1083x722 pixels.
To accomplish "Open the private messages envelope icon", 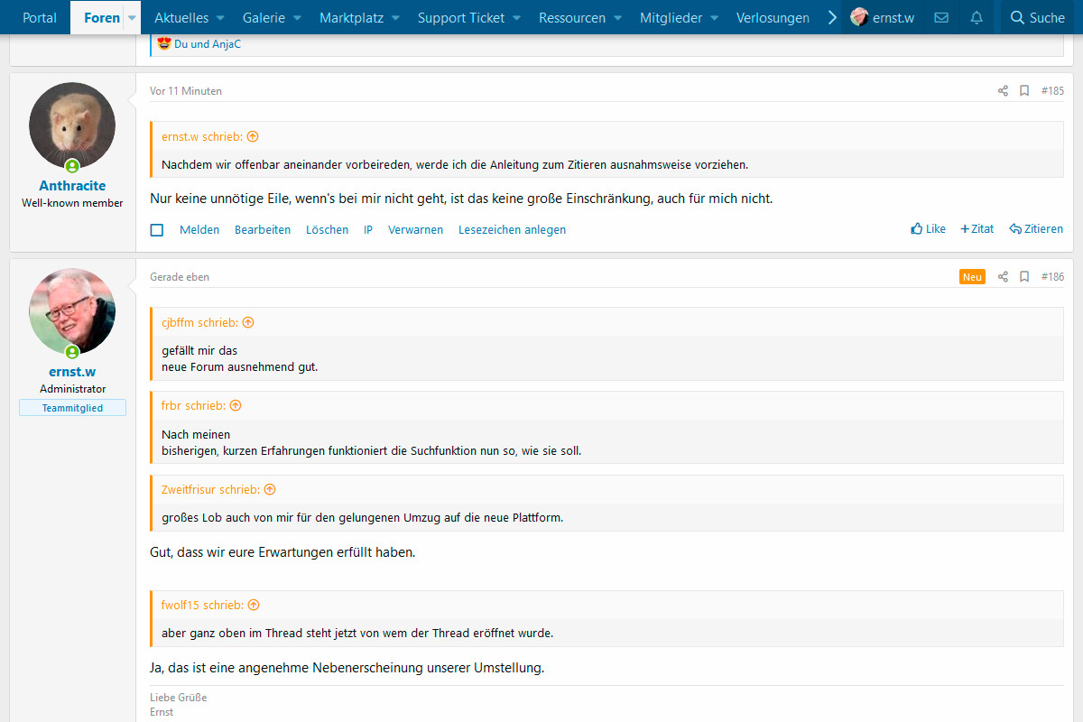I will point(941,17).
